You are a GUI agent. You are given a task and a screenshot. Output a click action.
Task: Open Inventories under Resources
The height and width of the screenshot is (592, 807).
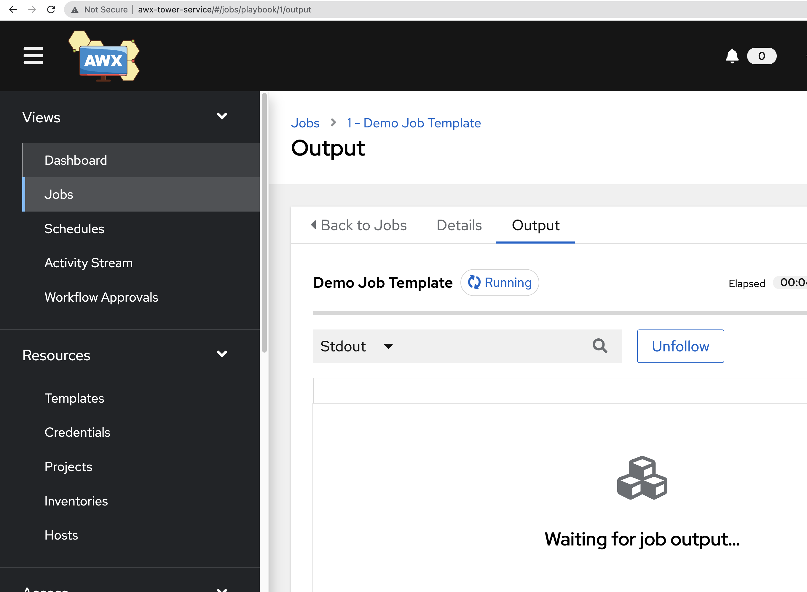point(141,501)
